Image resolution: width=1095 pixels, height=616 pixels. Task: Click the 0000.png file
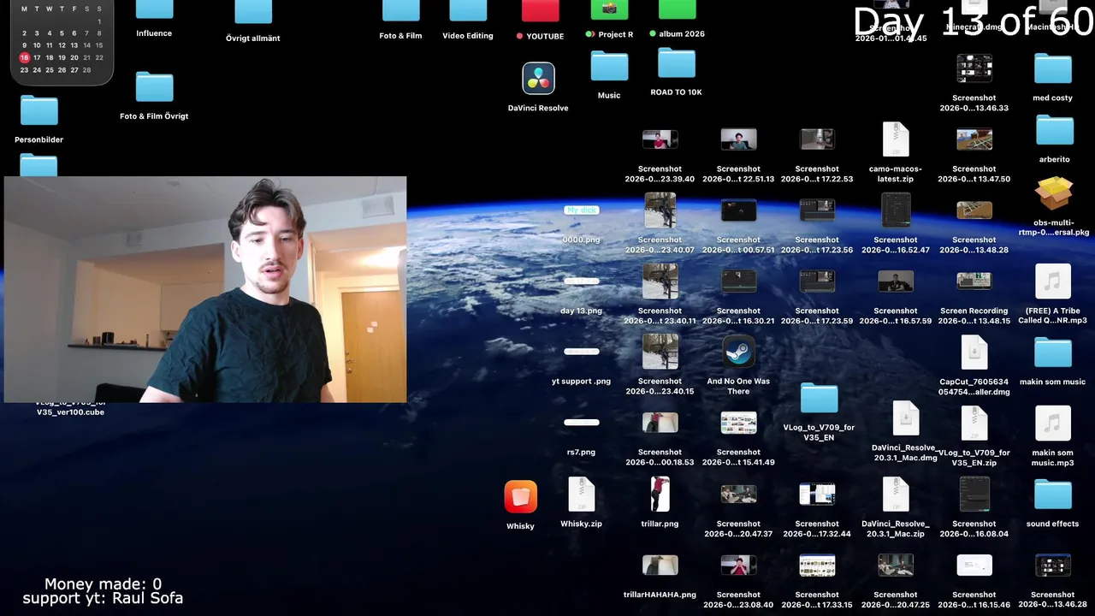click(582, 210)
